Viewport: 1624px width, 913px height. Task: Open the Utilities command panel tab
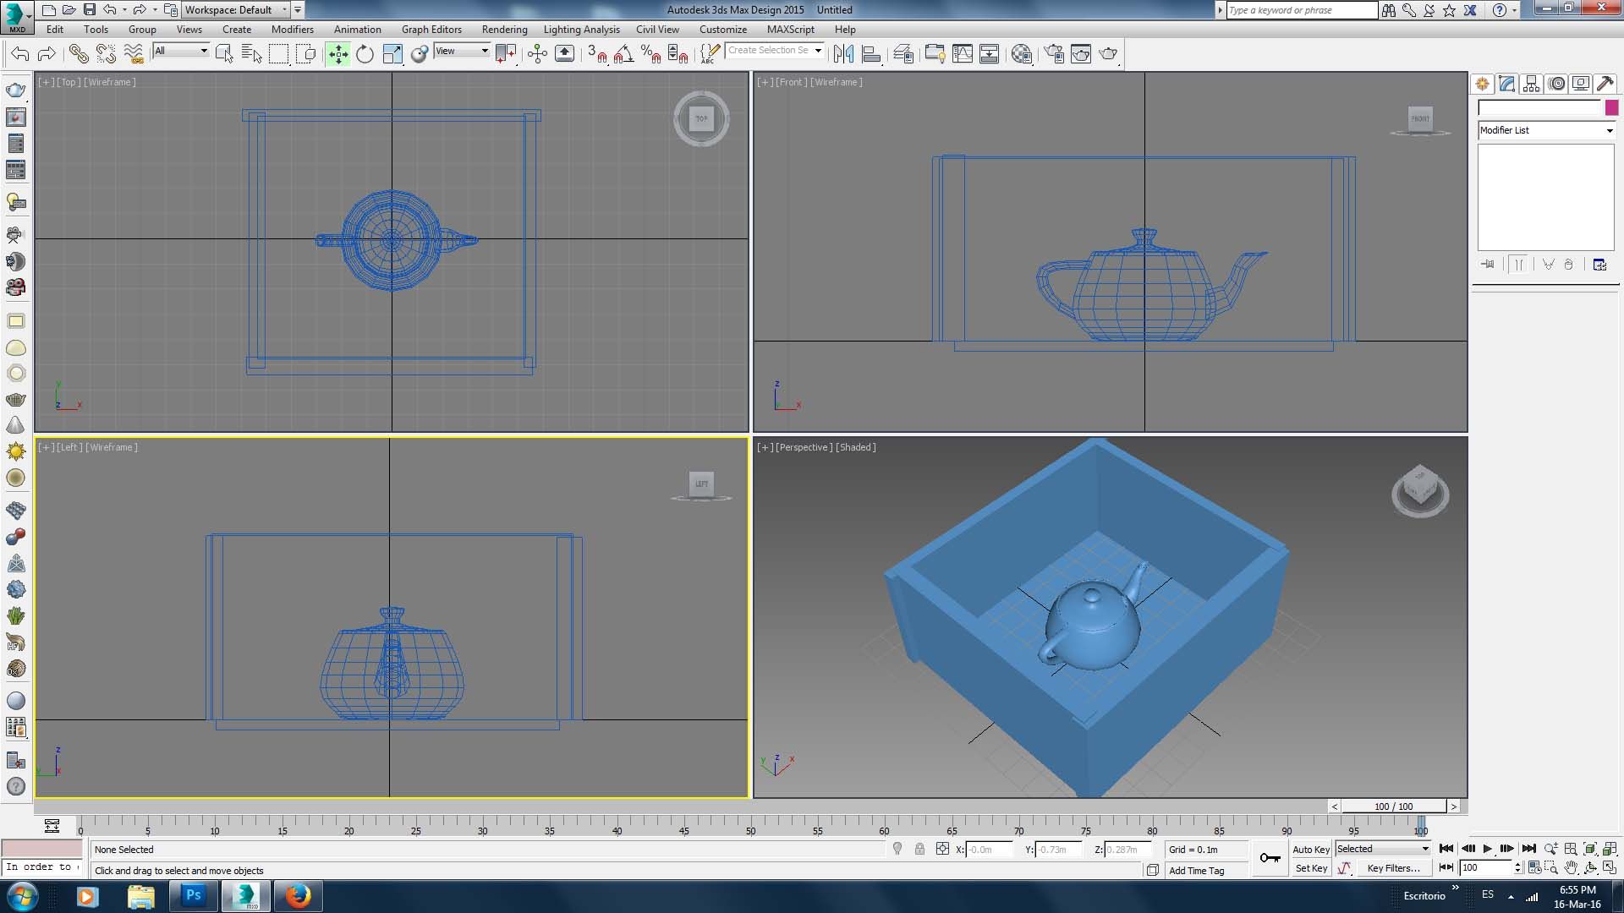pyautogui.click(x=1605, y=84)
